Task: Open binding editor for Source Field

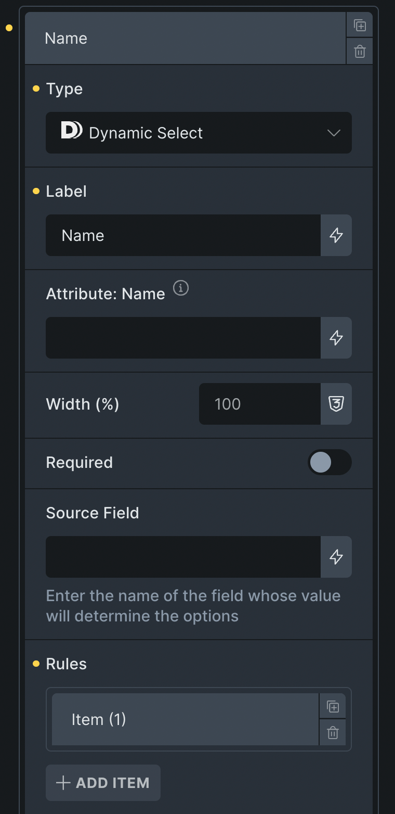Action: tap(336, 557)
